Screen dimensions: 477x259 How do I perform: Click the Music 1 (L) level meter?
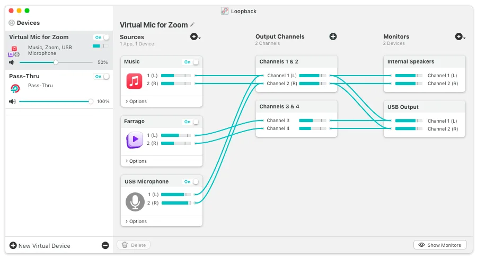click(176, 76)
